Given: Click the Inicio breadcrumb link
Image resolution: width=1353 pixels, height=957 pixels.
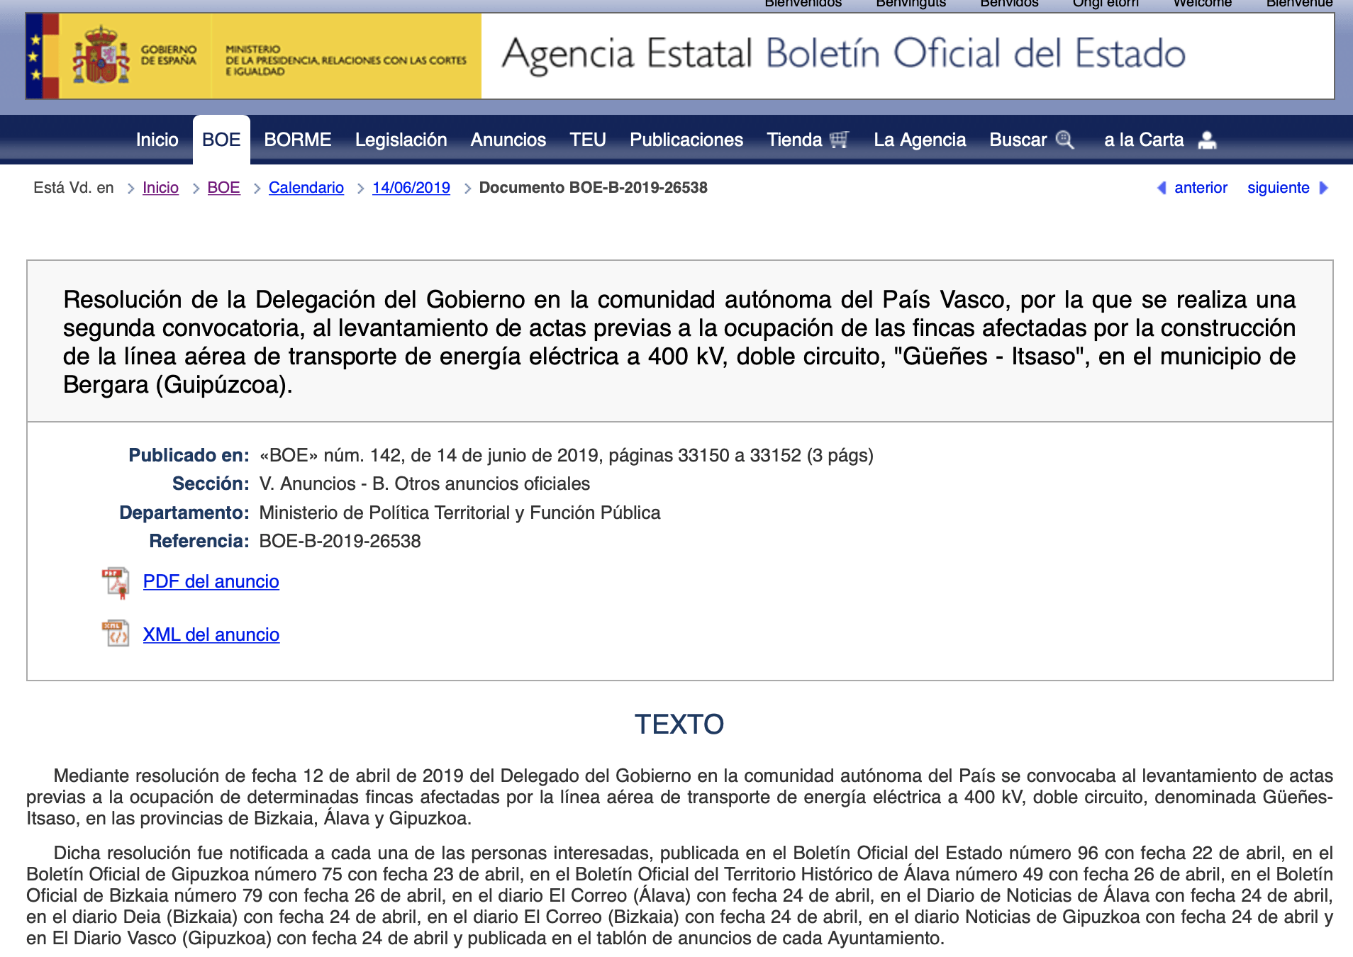Looking at the screenshot, I should pyautogui.click(x=160, y=188).
